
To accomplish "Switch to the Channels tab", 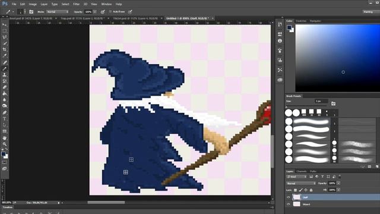I will [x=302, y=171].
